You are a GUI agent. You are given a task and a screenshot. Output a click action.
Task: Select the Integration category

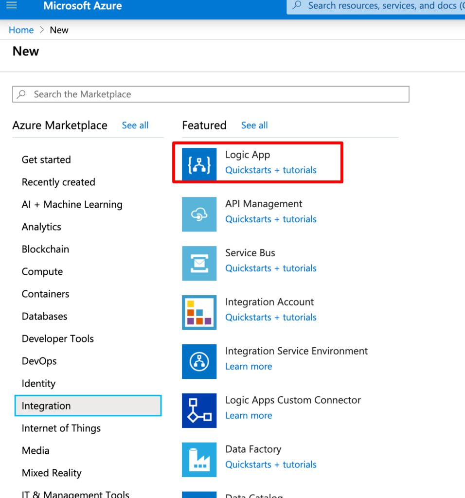pyautogui.click(x=46, y=406)
